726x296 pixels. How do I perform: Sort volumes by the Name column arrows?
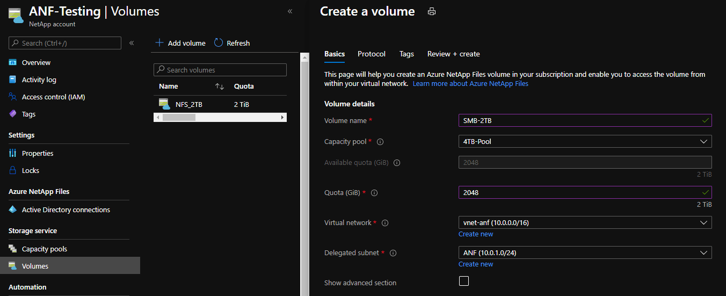pos(219,86)
